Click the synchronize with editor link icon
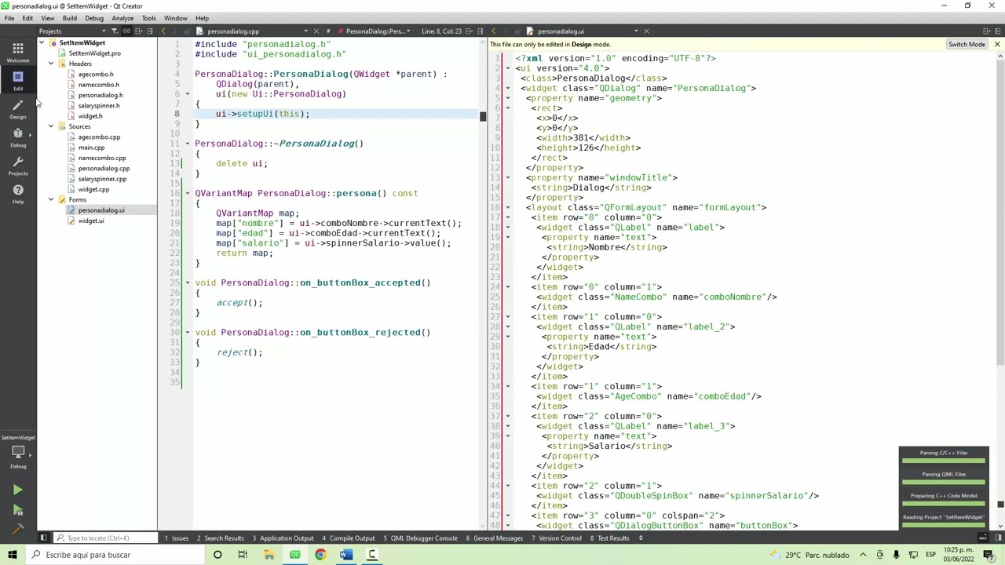This screenshot has height=565, width=1005. [126, 31]
